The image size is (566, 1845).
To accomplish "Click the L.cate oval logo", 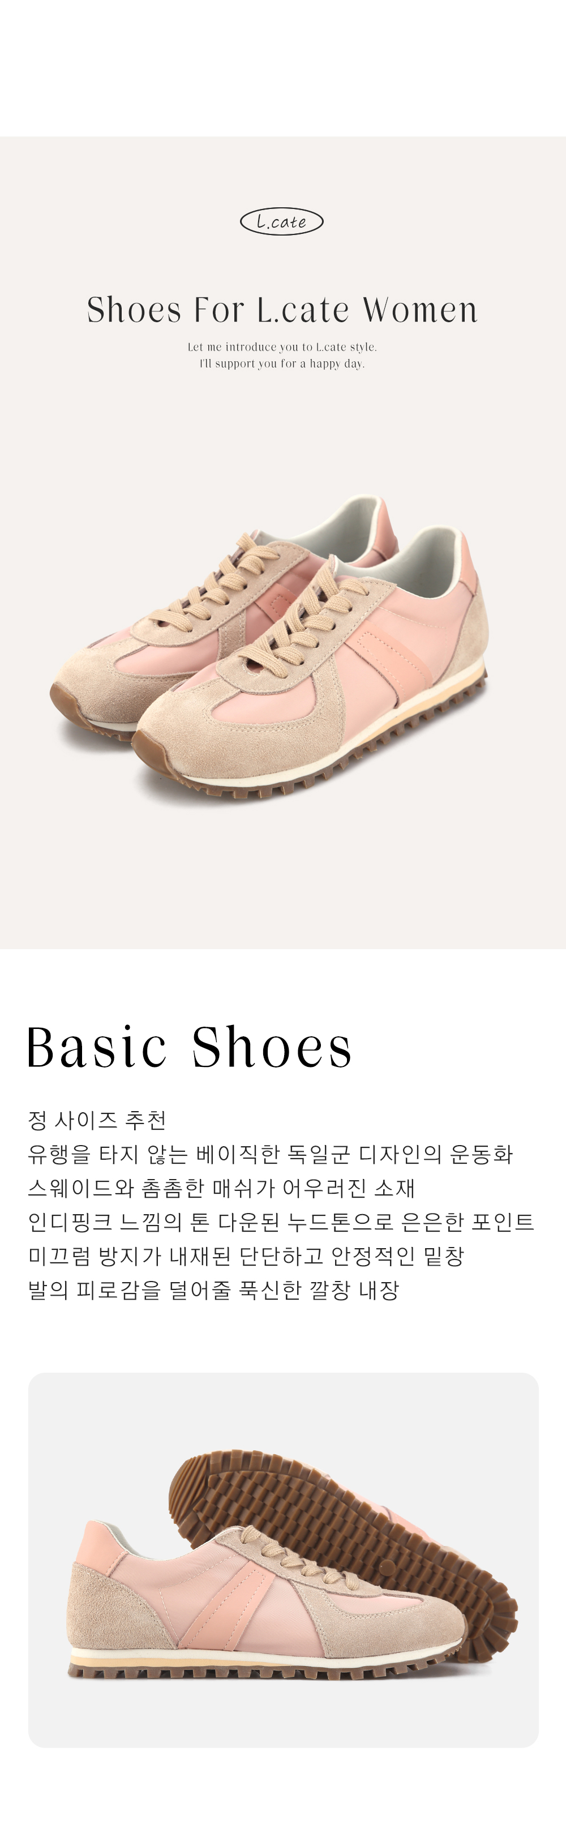I will (282, 222).
